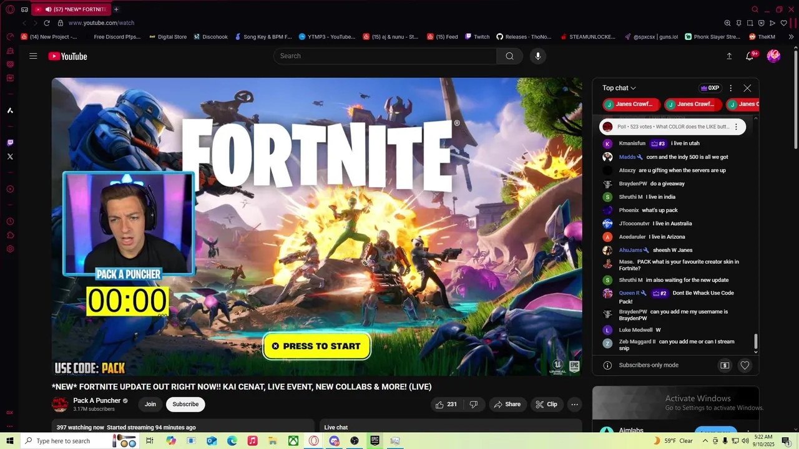Viewport: 799px width, 449px height.
Task: Click the Clip button
Action: tap(546, 404)
